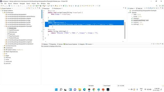Select toString() method in Outline
164x92 pixels.
[137, 24]
